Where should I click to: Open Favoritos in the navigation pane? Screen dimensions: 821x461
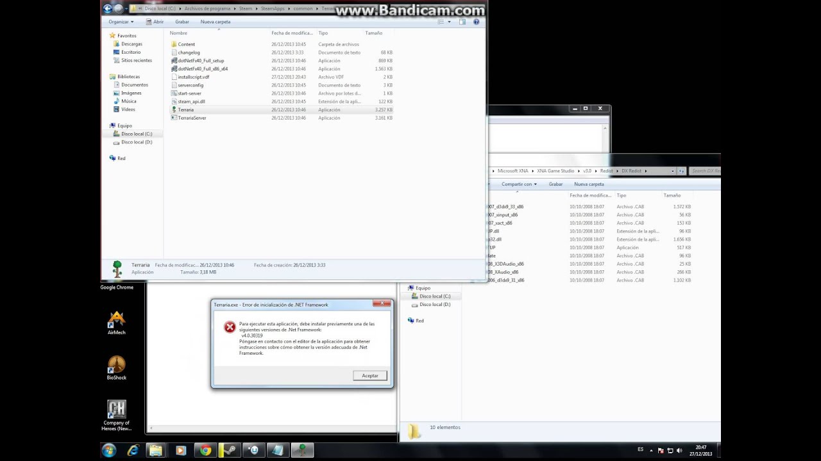pyautogui.click(x=126, y=36)
